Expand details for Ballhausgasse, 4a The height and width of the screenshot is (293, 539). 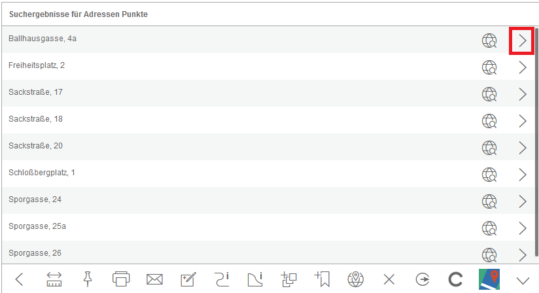(522, 41)
